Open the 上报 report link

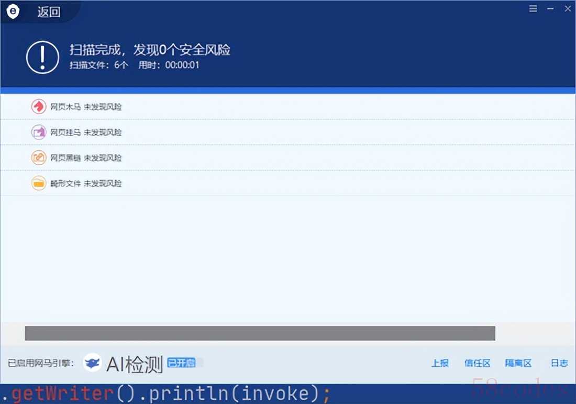tap(440, 363)
